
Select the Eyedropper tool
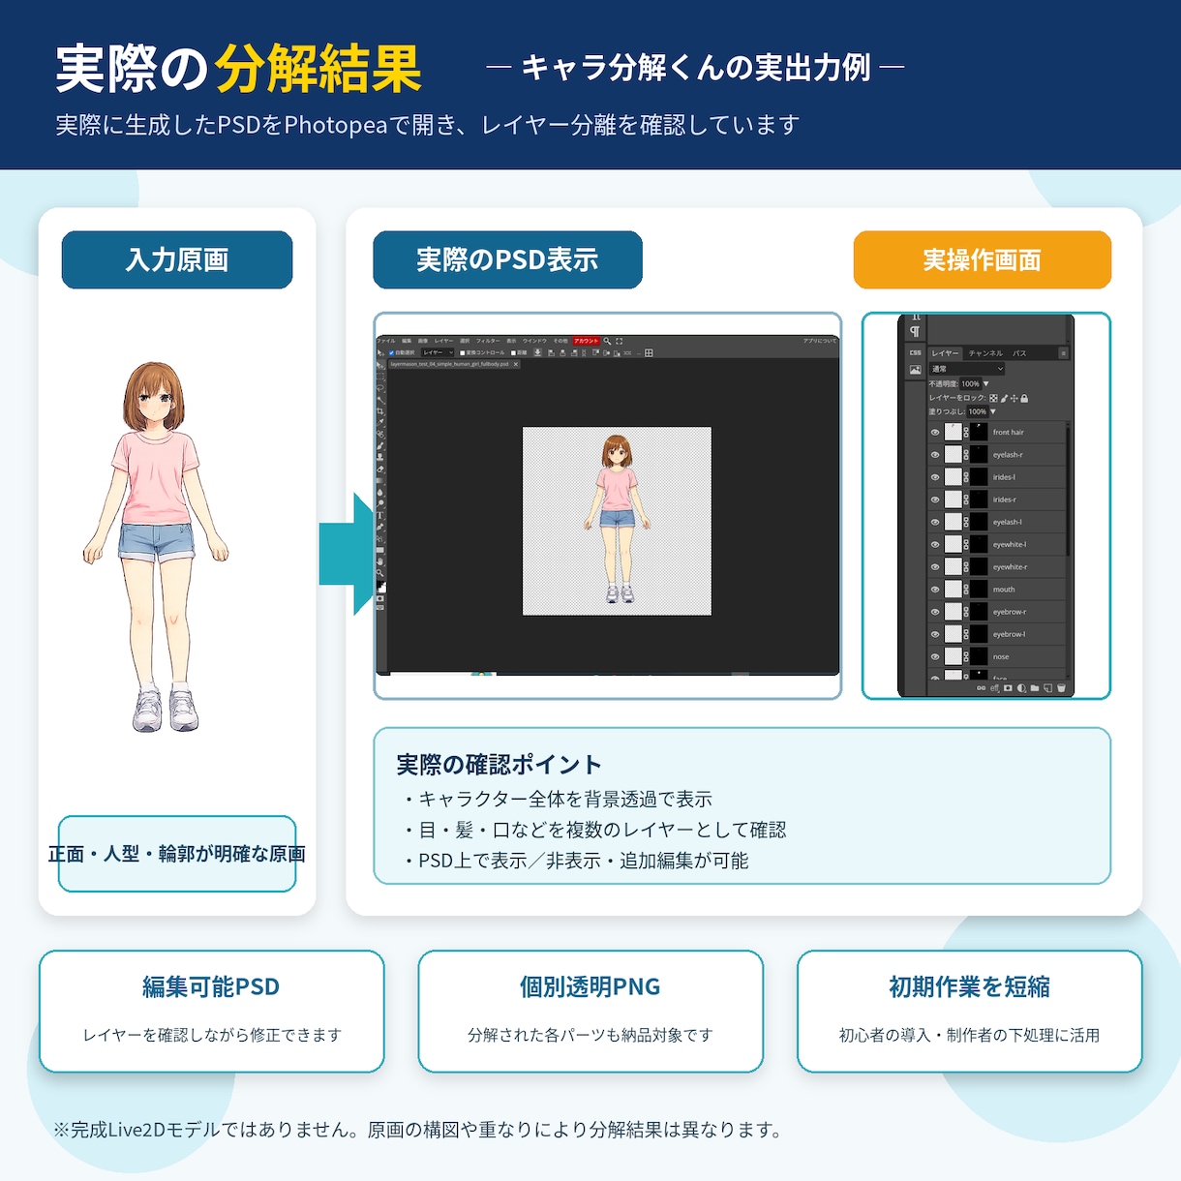click(x=380, y=422)
